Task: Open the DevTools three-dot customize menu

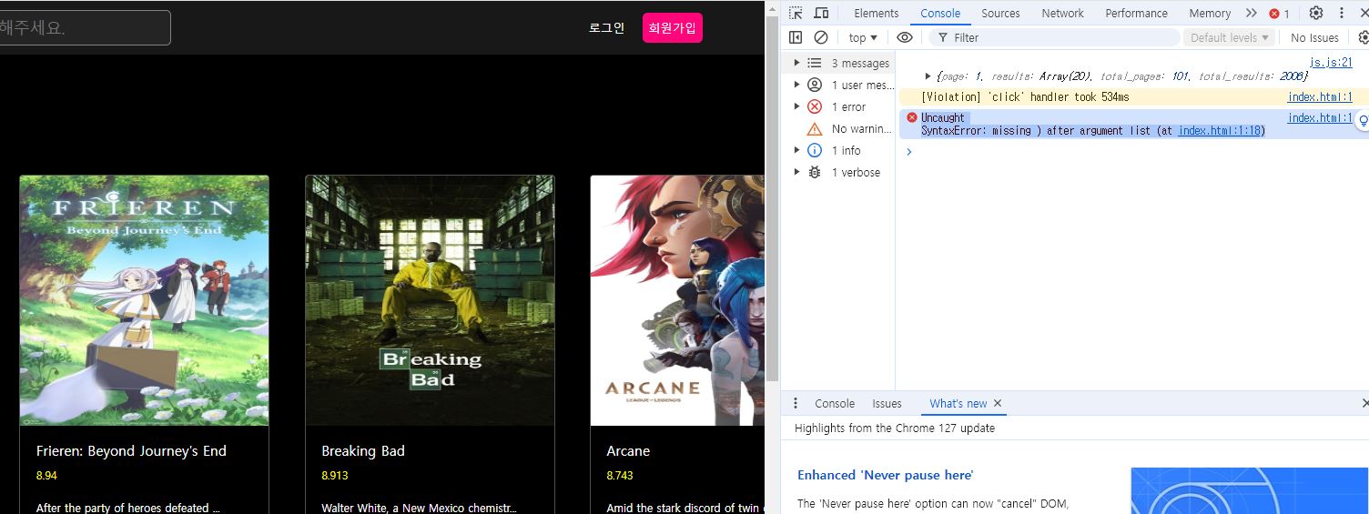Action: click(x=1342, y=13)
